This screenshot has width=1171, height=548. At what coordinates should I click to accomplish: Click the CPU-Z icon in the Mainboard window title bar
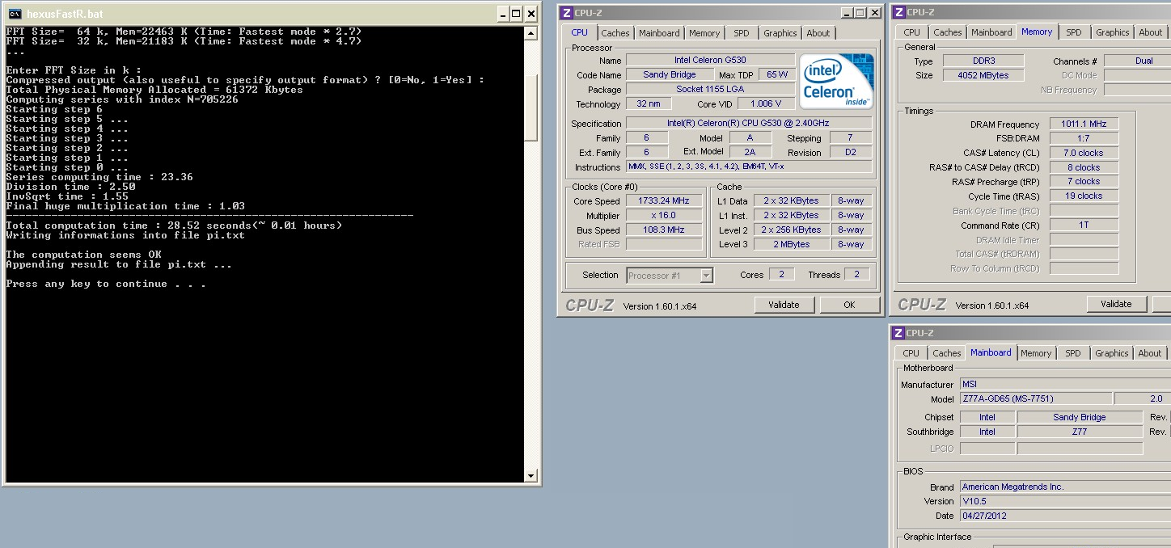(x=898, y=333)
